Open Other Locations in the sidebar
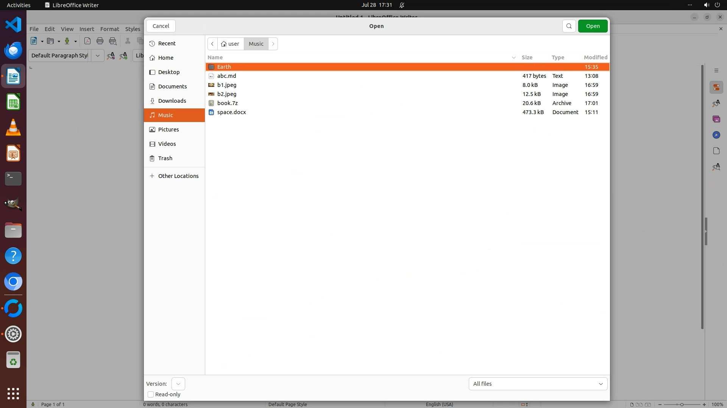 tap(178, 176)
